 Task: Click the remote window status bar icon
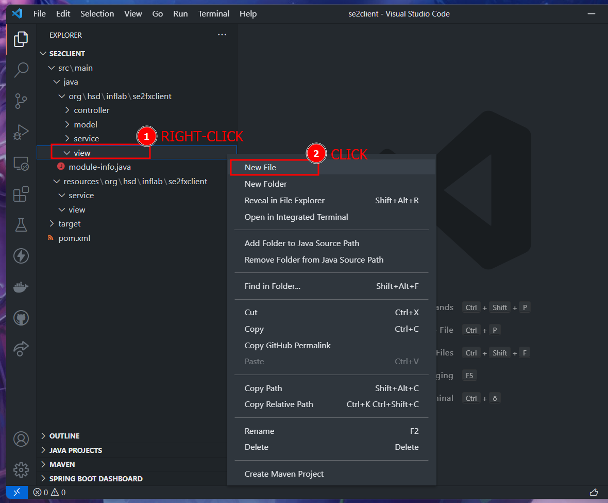16,492
